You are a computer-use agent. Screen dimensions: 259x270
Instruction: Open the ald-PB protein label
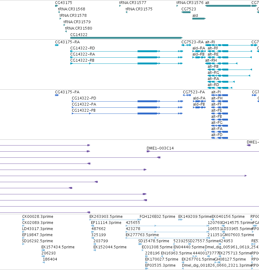(x=199, y=104)
